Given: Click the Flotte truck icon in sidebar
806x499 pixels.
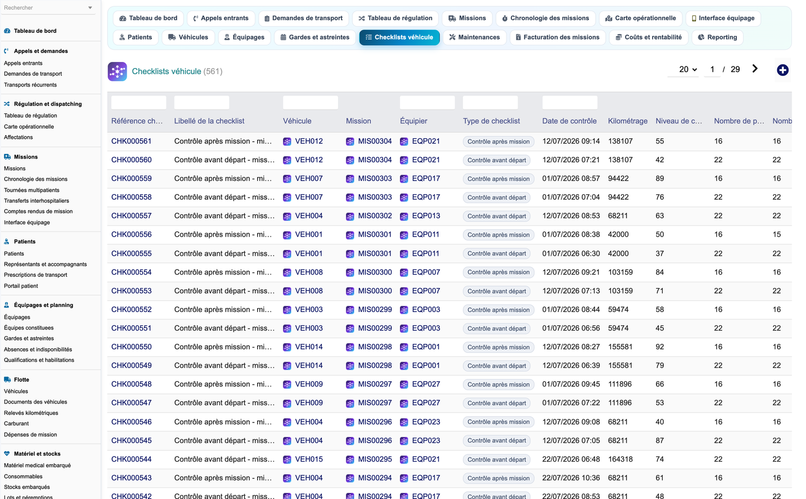Looking at the screenshot, I should (7, 380).
